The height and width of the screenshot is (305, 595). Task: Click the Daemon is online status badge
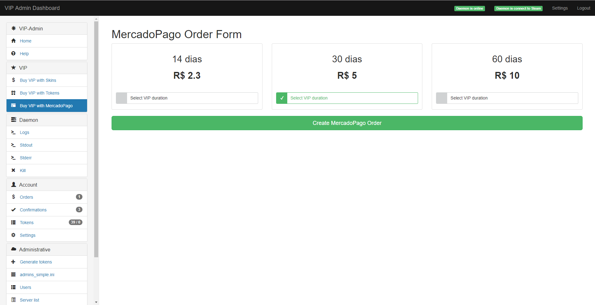click(x=469, y=8)
